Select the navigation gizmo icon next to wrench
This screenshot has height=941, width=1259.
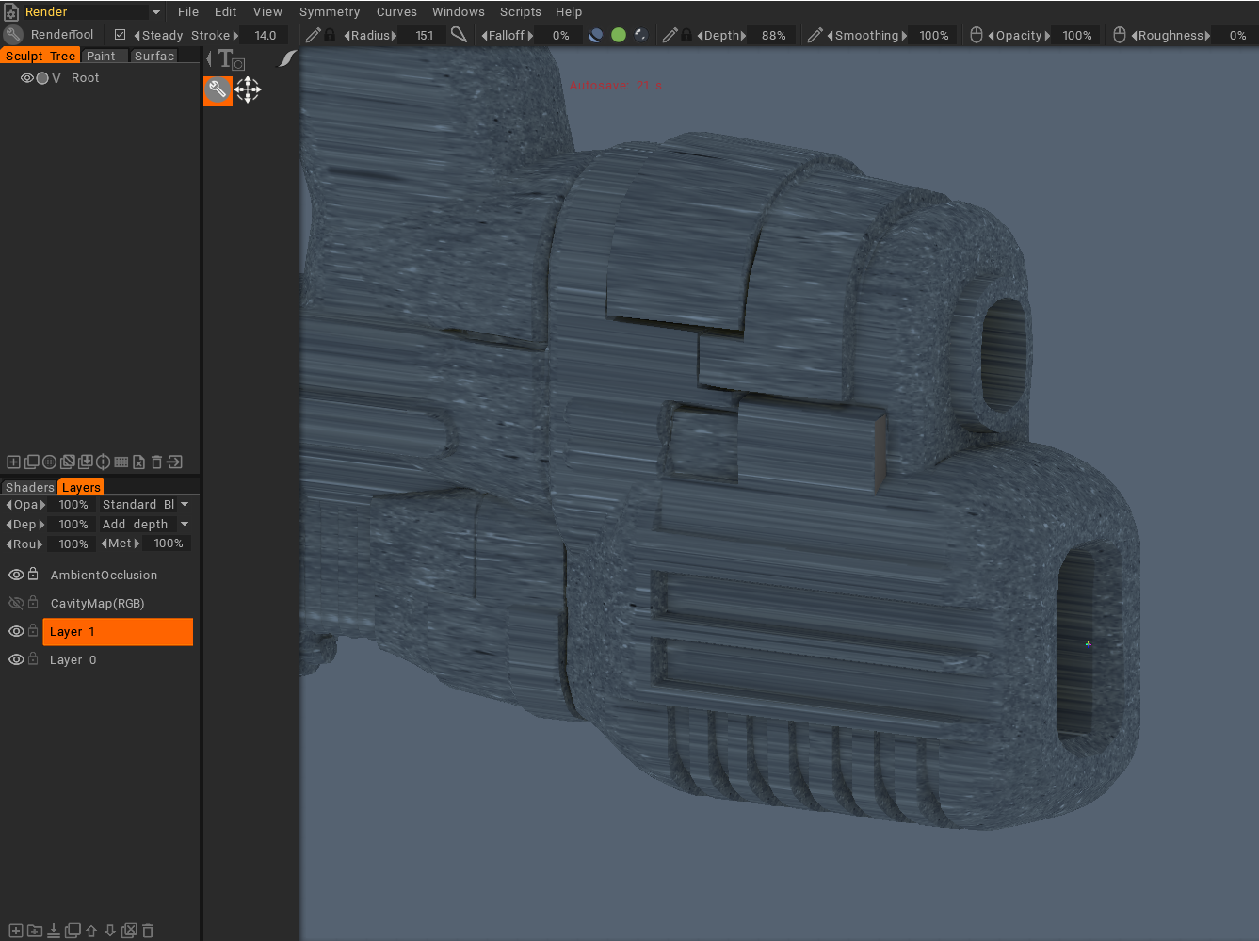(x=248, y=90)
